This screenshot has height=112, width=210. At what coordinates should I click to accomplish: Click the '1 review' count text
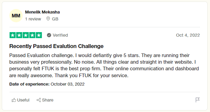coord(33,19)
